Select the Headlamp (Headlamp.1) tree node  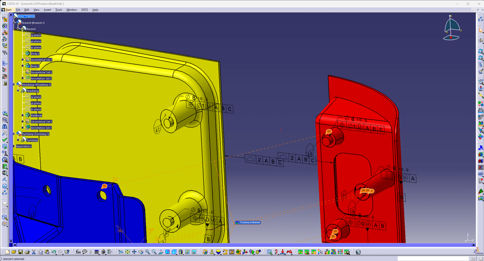37,84
